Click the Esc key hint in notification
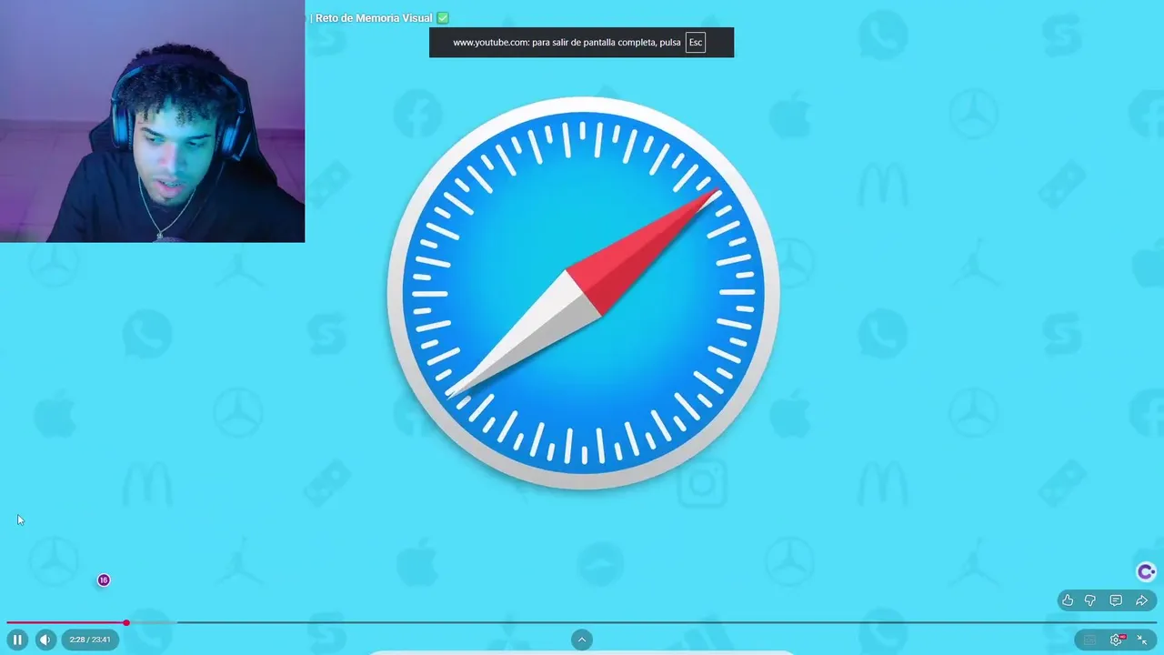 pos(696,42)
